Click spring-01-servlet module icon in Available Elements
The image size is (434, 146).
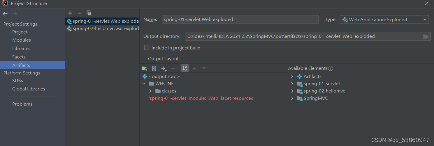(300, 84)
